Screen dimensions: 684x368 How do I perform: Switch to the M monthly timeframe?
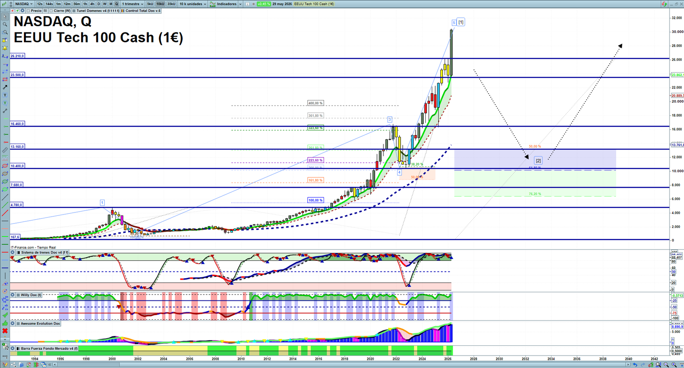(111, 4)
